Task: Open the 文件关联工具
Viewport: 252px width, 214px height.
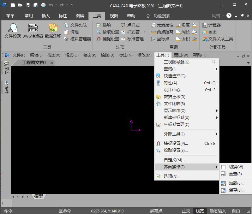Action: tap(218, 39)
